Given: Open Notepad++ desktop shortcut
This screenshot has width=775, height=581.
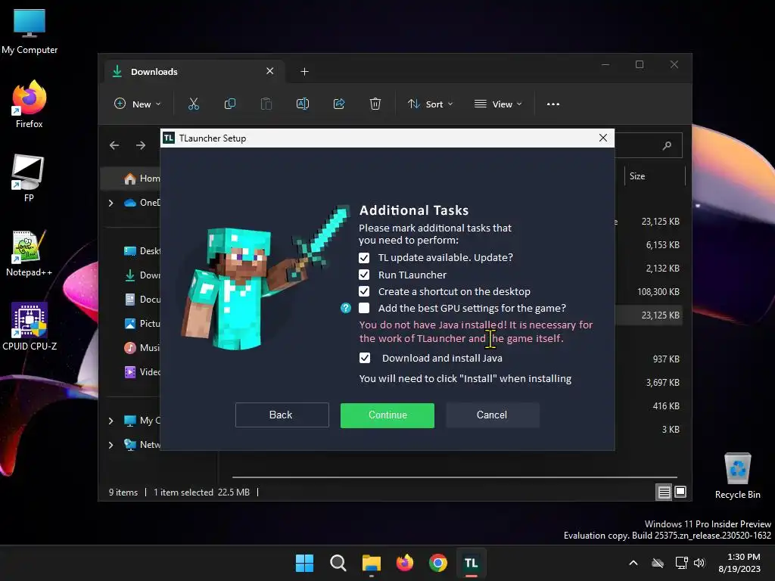Looking at the screenshot, I should 30,253.
